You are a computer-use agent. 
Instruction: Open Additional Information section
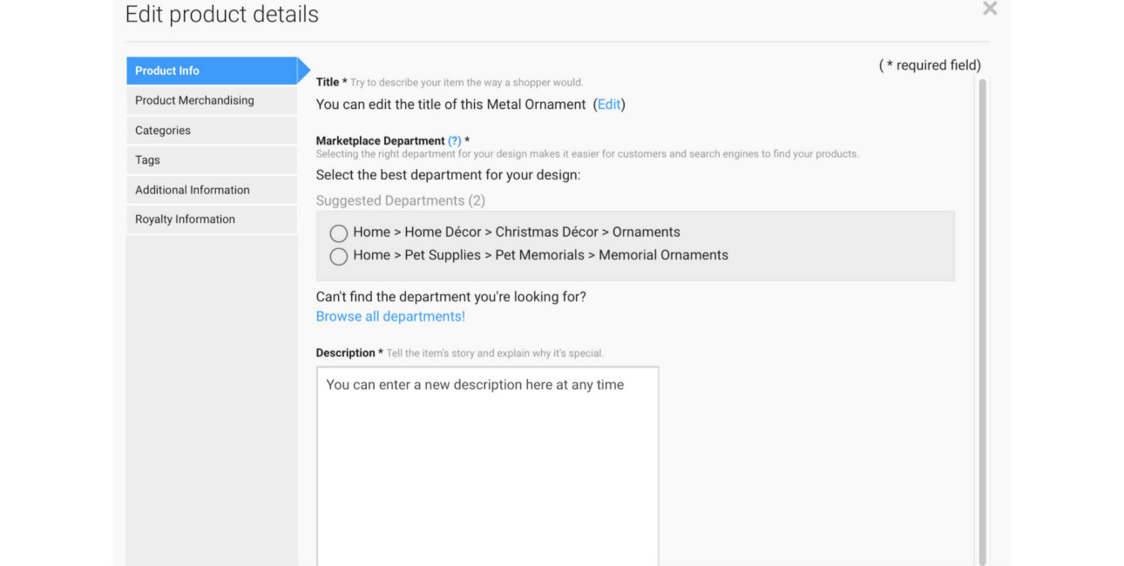pyautogui.click(x=212, y=190)
